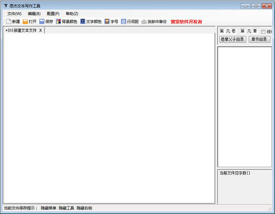Open the 字号 font size tool

107,21
